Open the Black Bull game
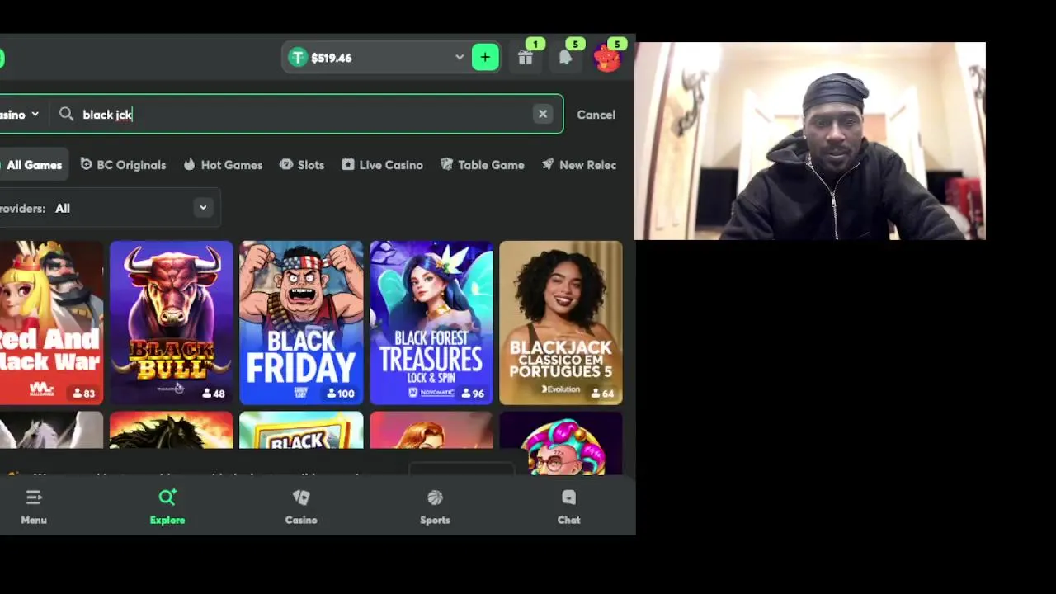The width and height of the screenshot is (1056, 594). (172, 323)
